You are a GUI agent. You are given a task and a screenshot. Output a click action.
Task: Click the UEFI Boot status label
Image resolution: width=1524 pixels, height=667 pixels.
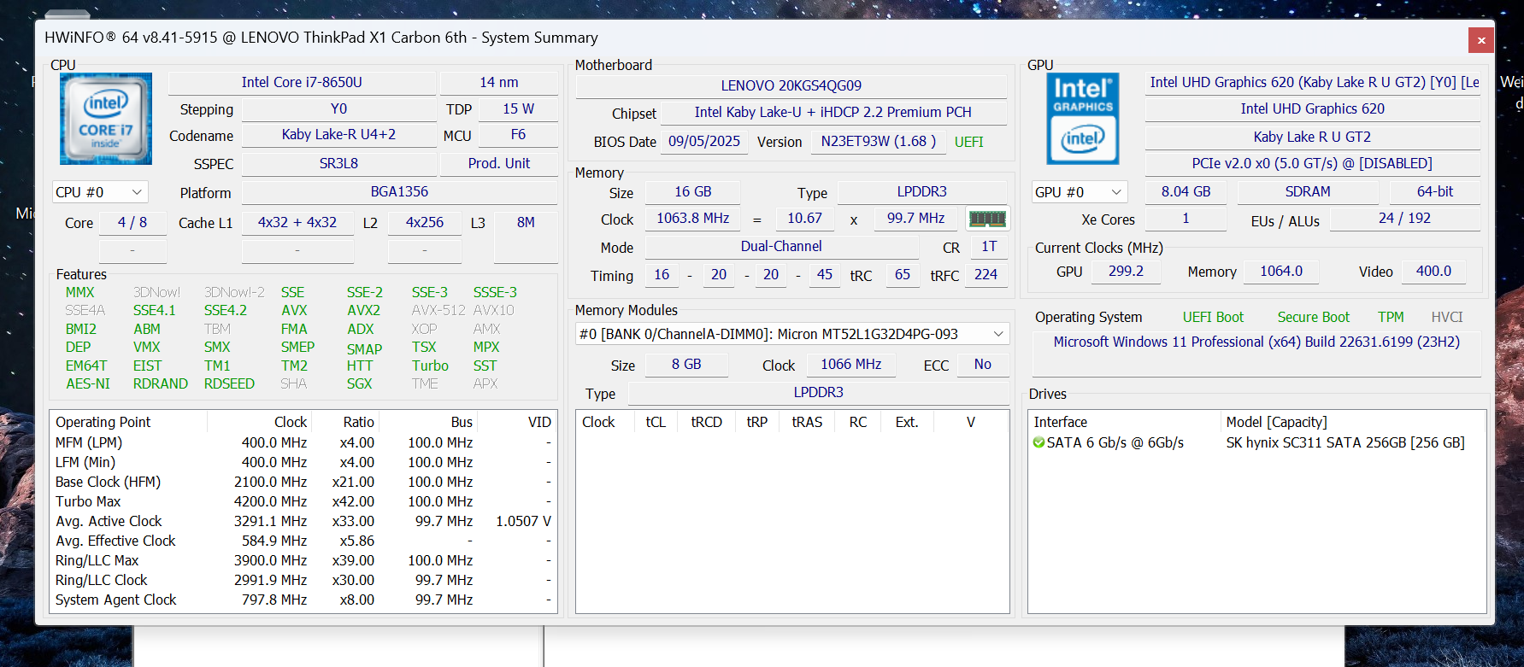coord(1213,318)
